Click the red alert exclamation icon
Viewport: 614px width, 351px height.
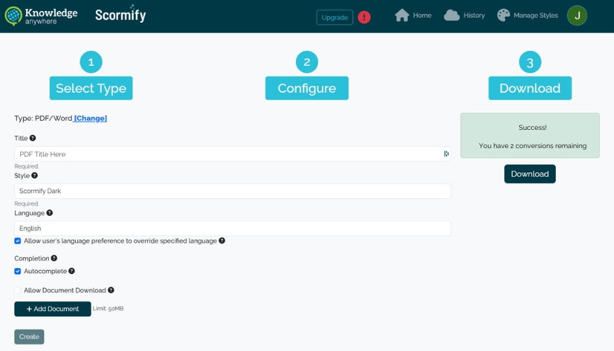(364, 17)
